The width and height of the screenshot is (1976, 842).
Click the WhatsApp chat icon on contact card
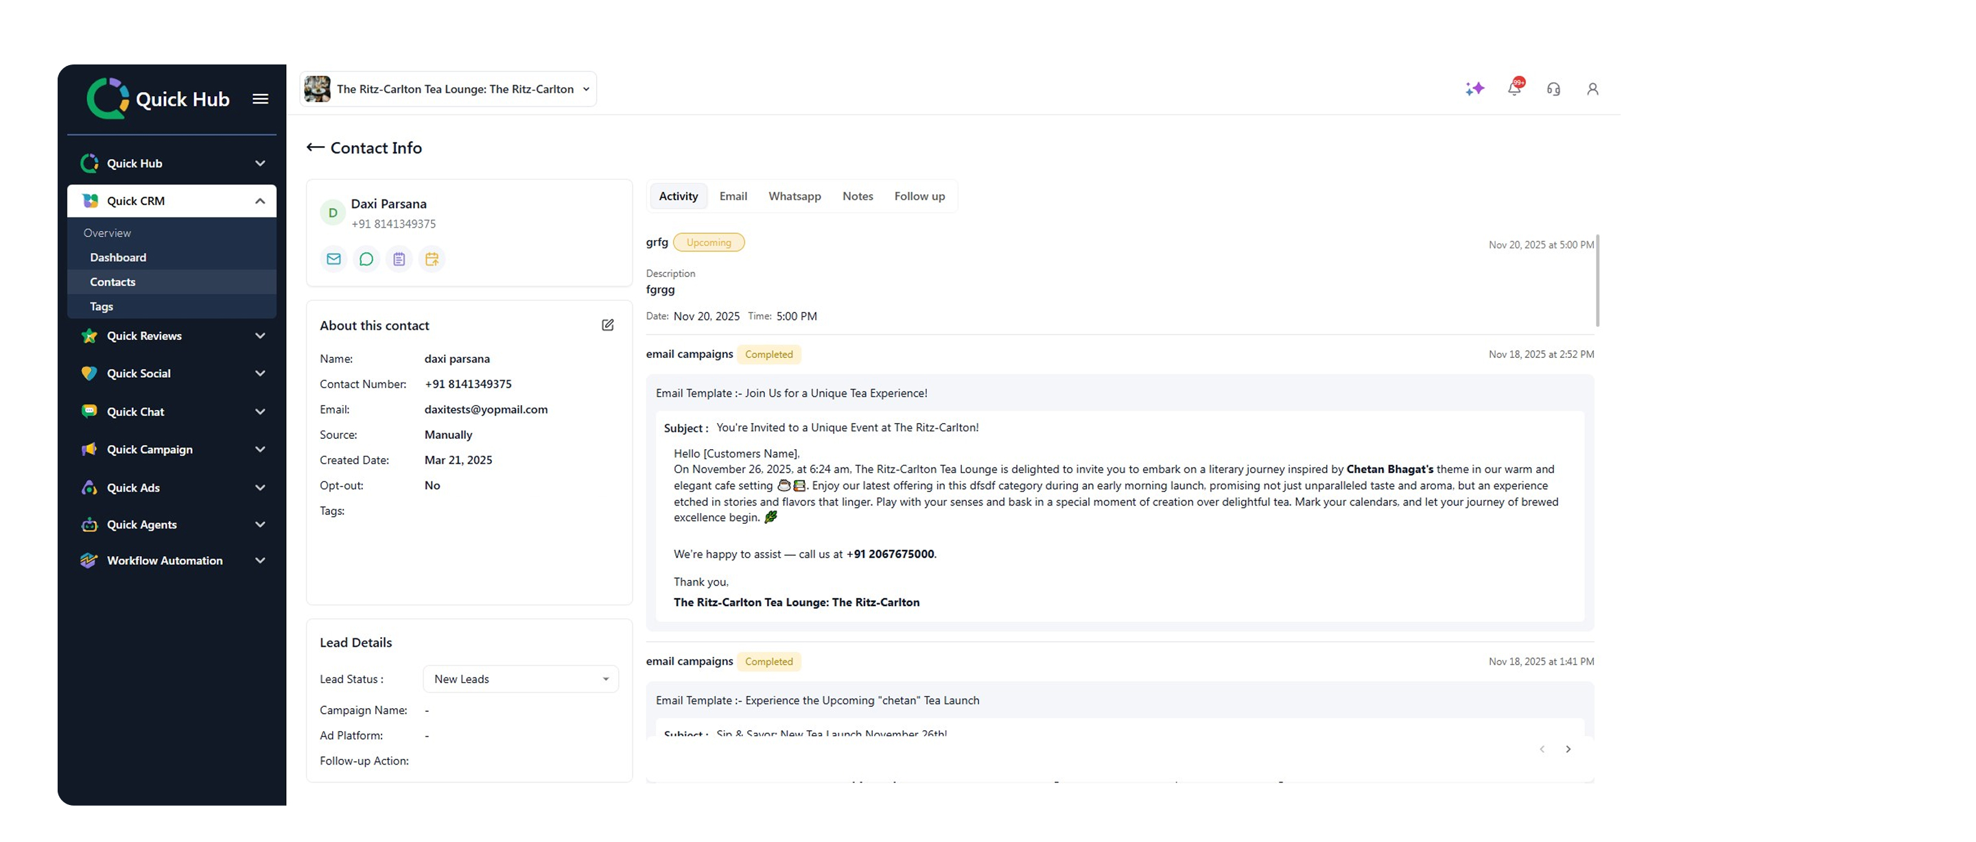click(x=366, y=259)
